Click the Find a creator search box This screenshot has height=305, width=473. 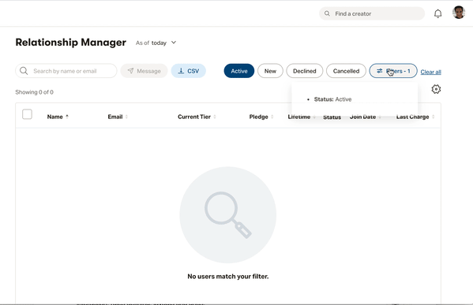pos(372,13)
